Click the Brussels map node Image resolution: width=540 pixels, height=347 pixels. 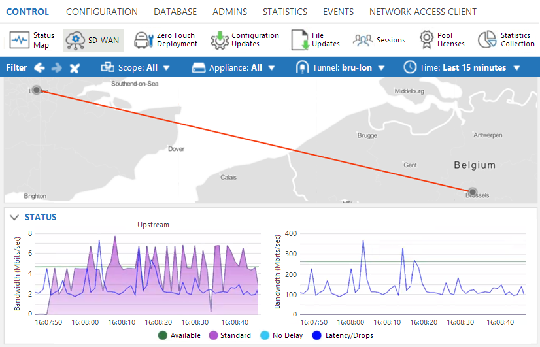pyautogui.click(x=473, y=191)
